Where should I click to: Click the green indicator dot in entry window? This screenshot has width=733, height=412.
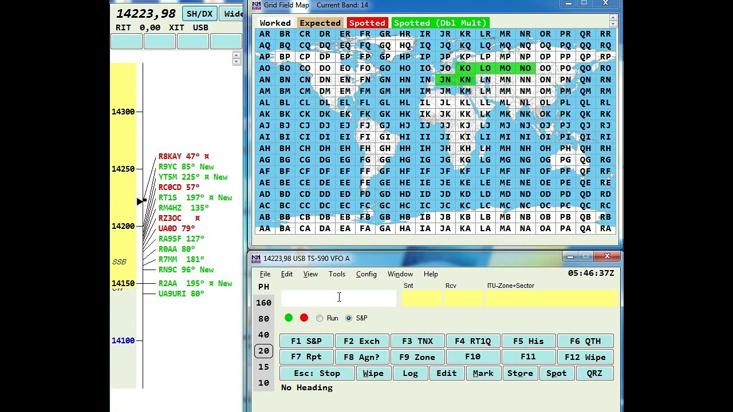[x=289, y=318]
